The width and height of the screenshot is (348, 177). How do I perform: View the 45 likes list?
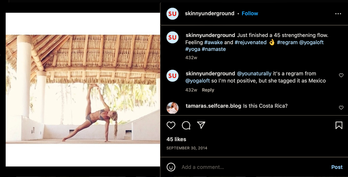[x=176, y=139]
